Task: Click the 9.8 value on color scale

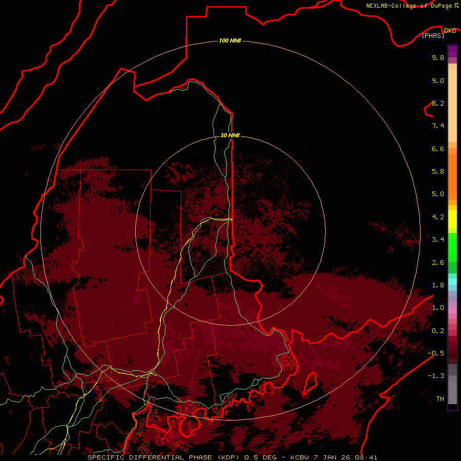Action: (438, 57)
